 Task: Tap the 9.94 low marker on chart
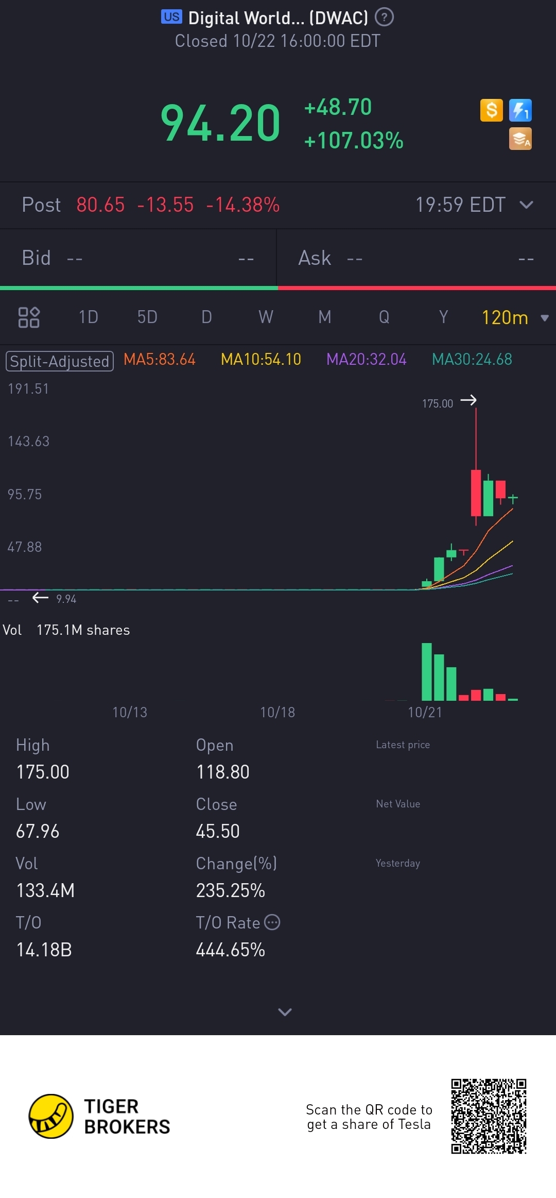(x=66, y=599)
